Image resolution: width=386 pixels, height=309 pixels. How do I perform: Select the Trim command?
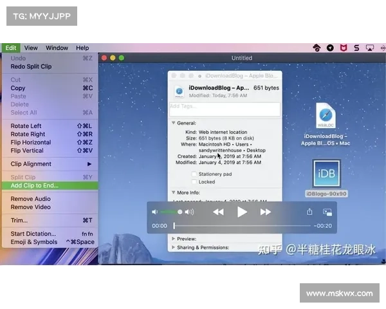50,220
